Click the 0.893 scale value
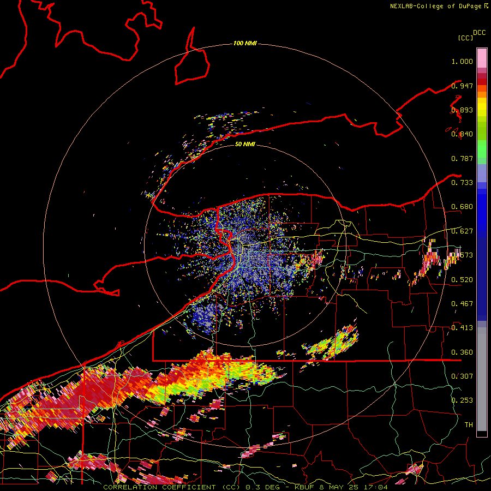Screen dimensions: 491x491 click(x=462, y=110)
